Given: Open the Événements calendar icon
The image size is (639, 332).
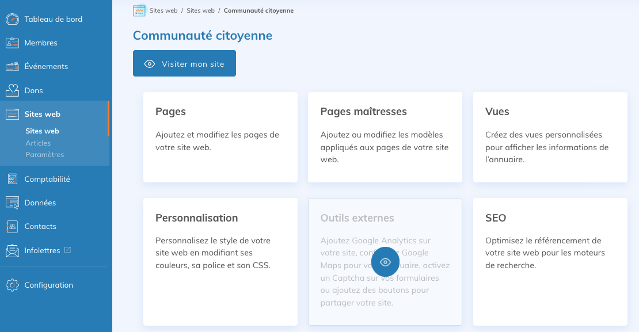Looking at the screenshot, I should coord(12,66).
